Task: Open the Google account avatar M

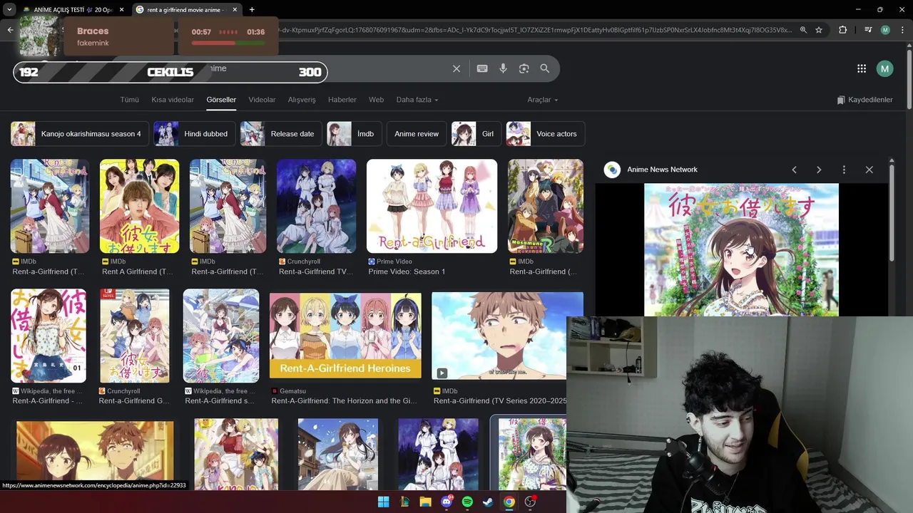Action: pyautogui.click(x=884, y=68)
